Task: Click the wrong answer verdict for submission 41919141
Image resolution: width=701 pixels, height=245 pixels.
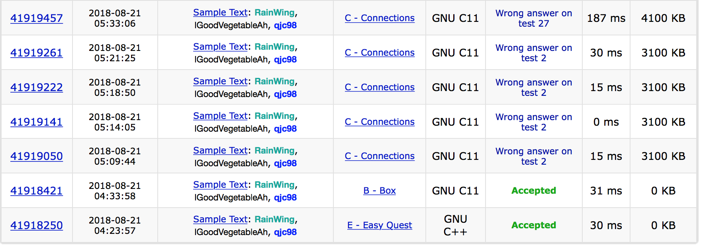Action: coord(533,122)
